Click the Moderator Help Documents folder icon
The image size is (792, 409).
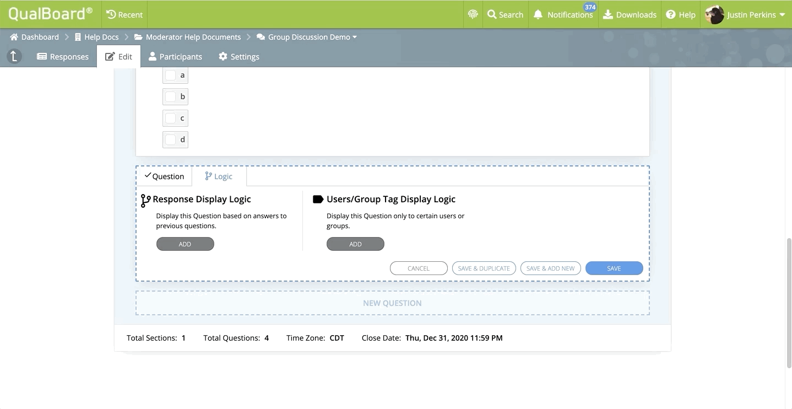coord(138,37)
